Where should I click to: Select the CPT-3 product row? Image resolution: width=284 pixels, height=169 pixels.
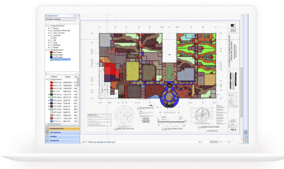click(61, 103)
